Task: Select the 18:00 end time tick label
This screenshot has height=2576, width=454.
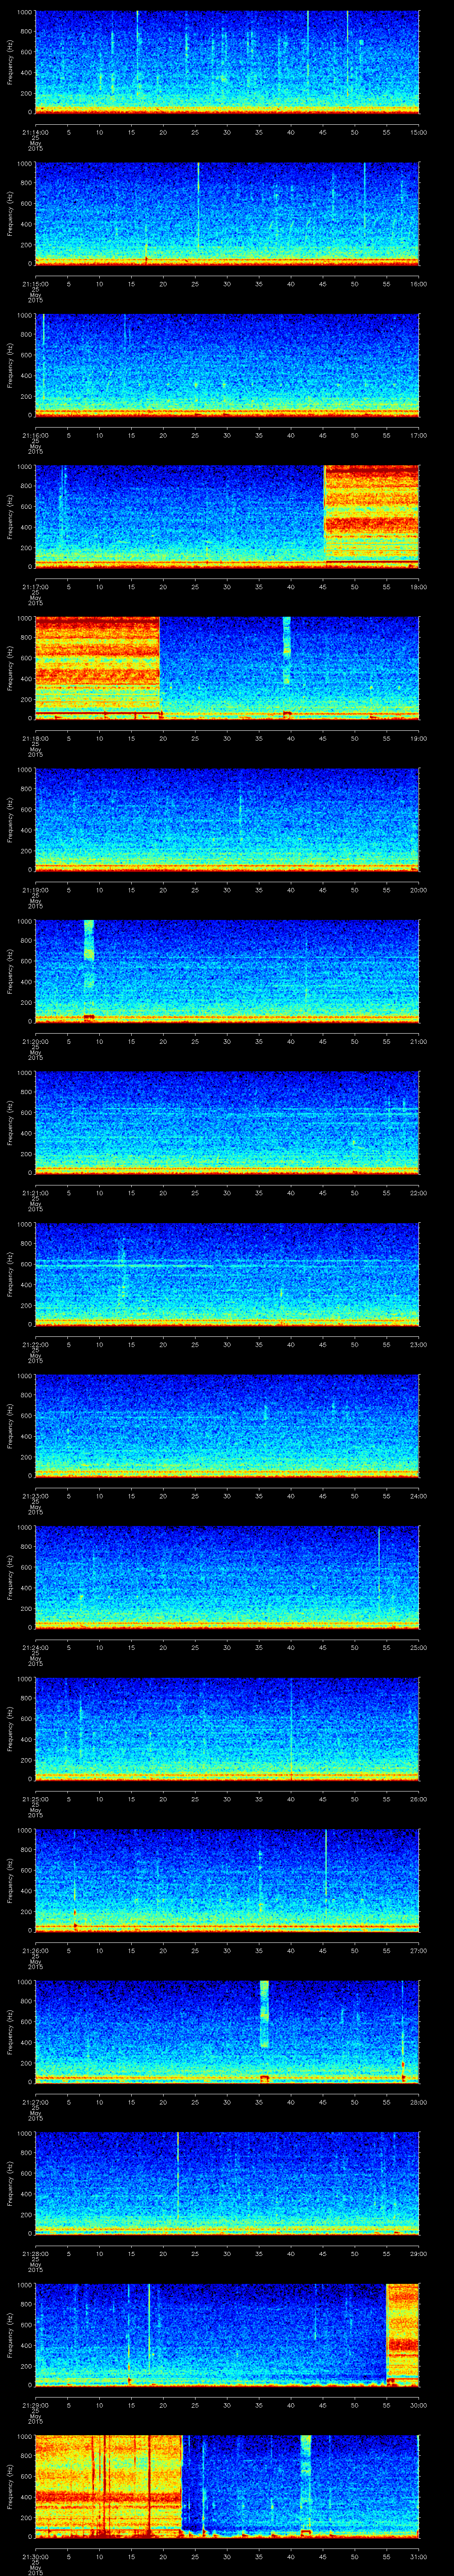Action: coord(418,587)
